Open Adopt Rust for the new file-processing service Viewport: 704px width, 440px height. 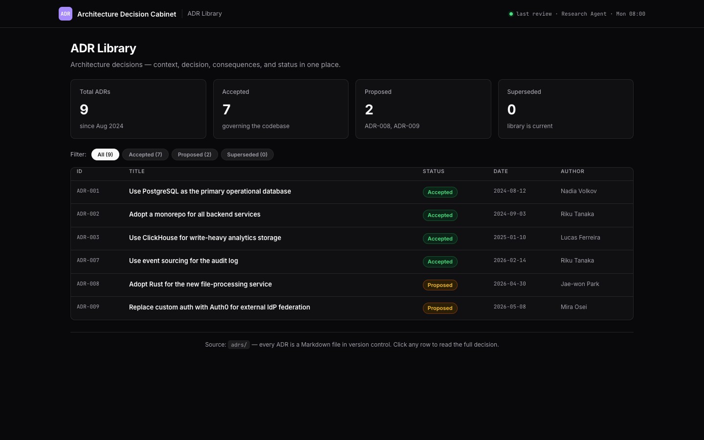(x=200, y=284)
